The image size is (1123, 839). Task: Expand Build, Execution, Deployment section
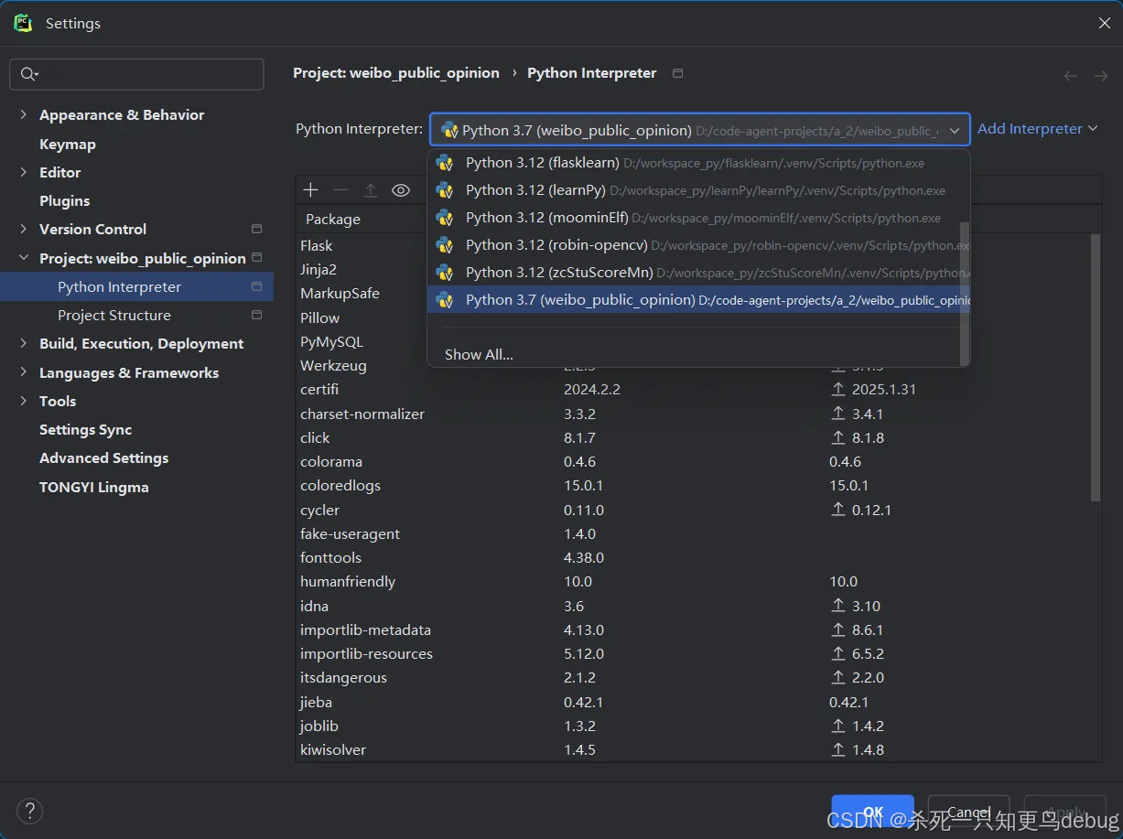pyautogui.click(x=23, y=343)
